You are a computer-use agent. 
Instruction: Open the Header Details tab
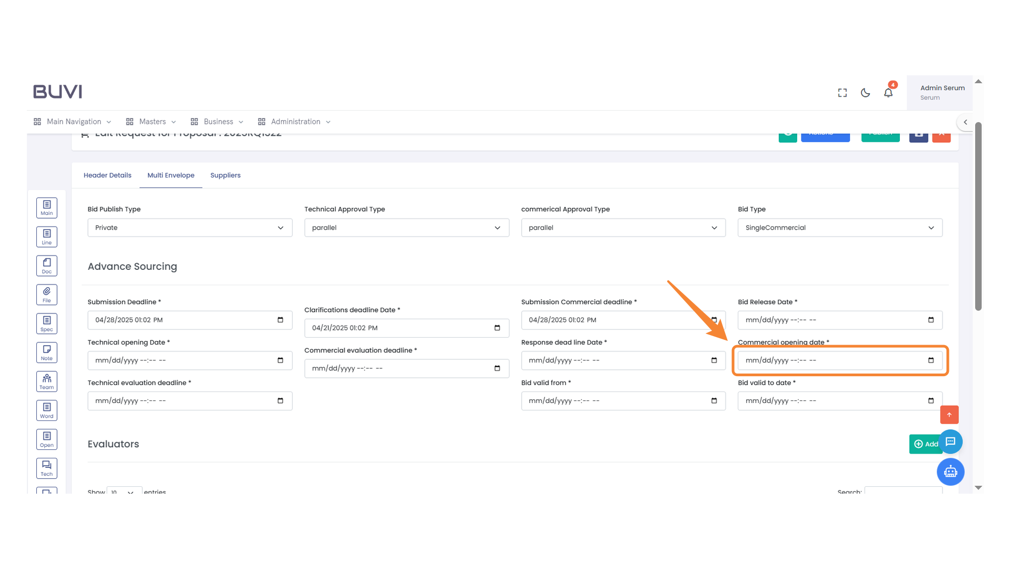click(107, 175)
